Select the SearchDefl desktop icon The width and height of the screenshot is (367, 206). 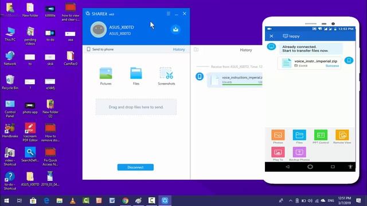click(x=30, y=154)
